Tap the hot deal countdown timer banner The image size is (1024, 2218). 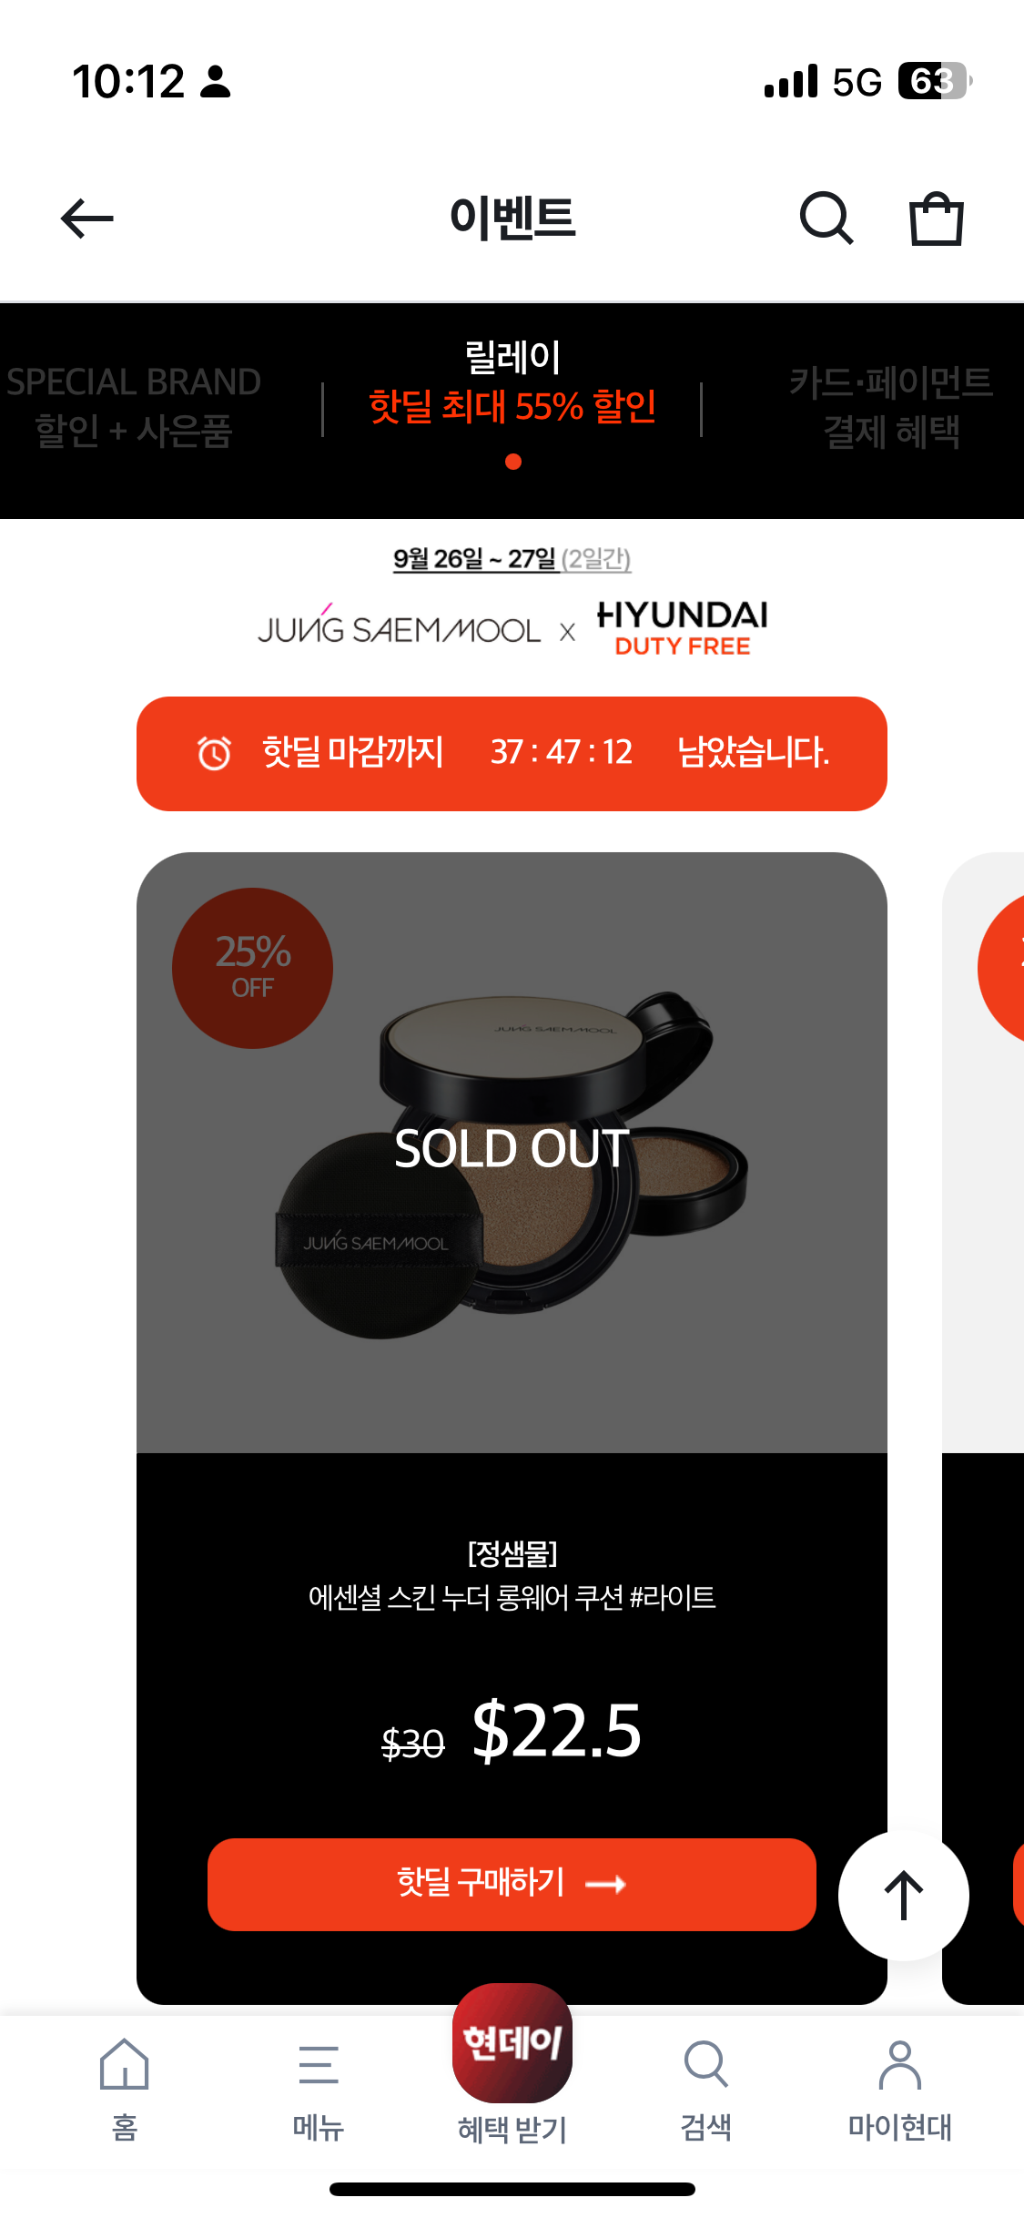[512, 753]
